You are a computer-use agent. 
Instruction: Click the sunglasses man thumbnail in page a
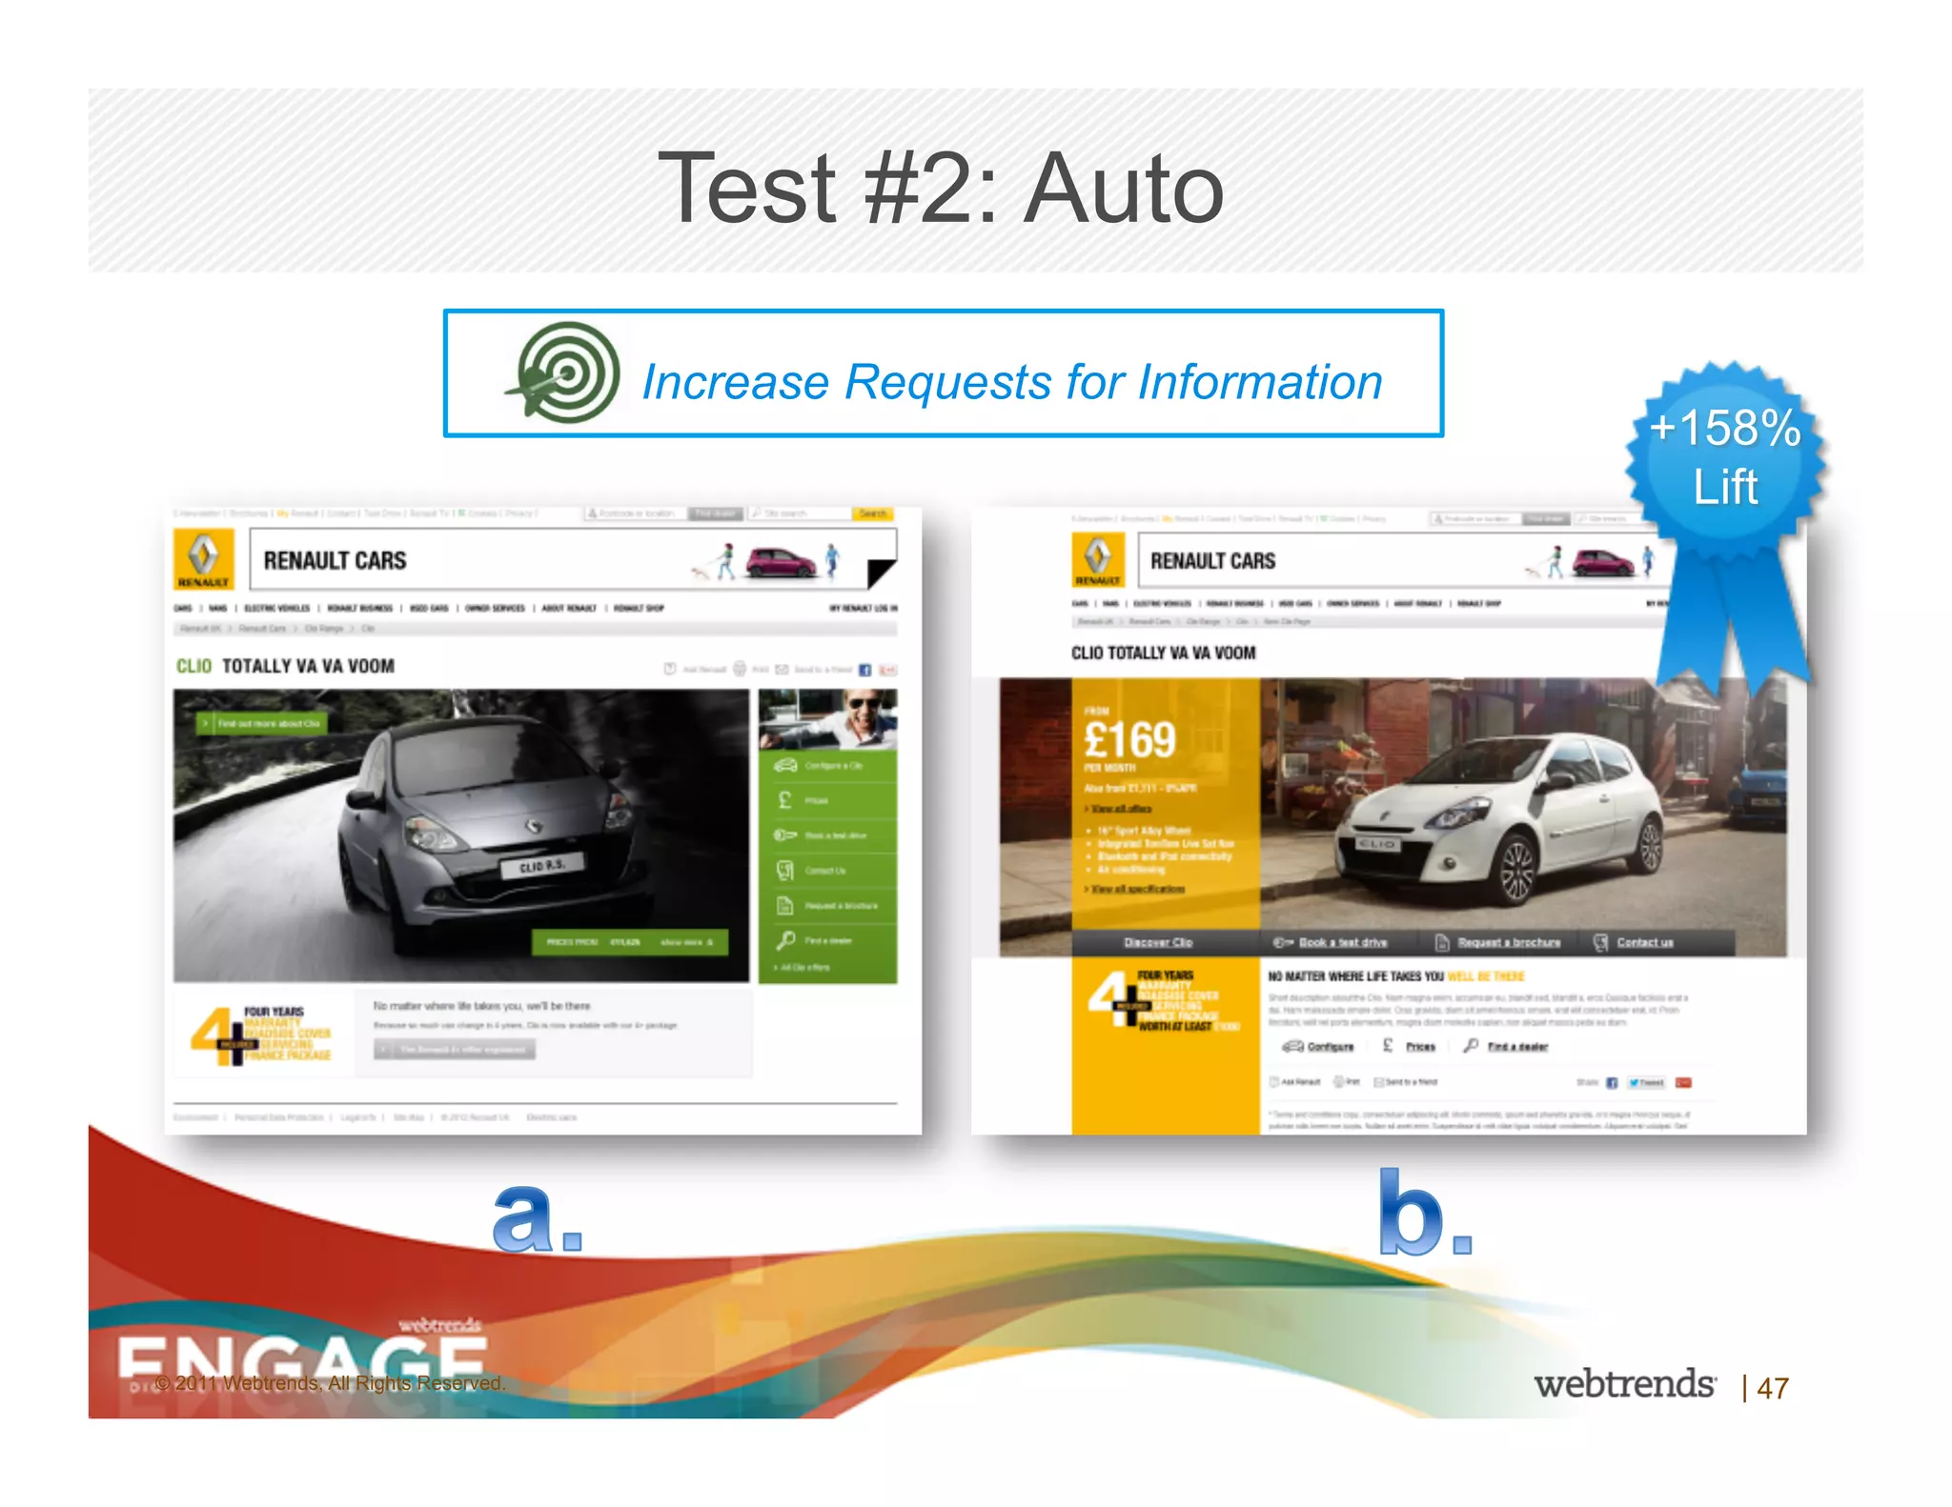[x=827, y=720]
